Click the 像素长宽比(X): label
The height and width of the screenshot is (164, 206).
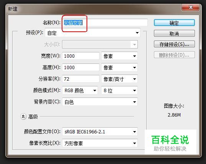(x=45, y=143)
